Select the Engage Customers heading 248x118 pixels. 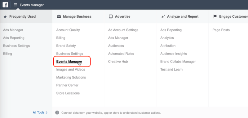pos(233,17)
